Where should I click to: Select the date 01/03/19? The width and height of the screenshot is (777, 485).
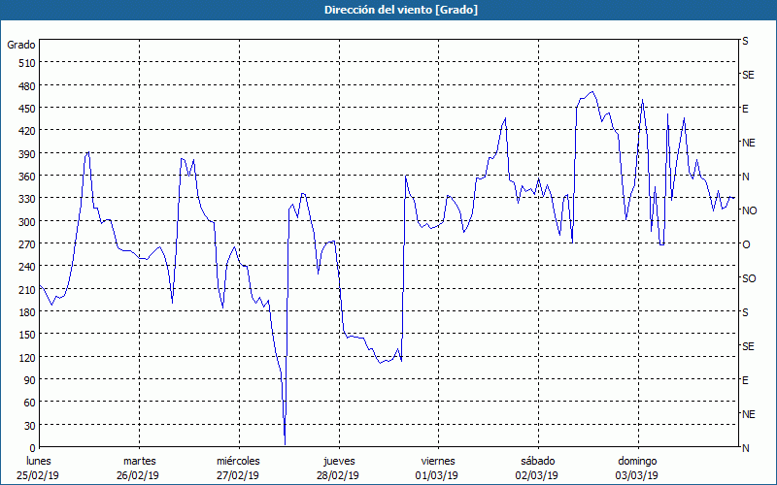click(x=436, y=475)
